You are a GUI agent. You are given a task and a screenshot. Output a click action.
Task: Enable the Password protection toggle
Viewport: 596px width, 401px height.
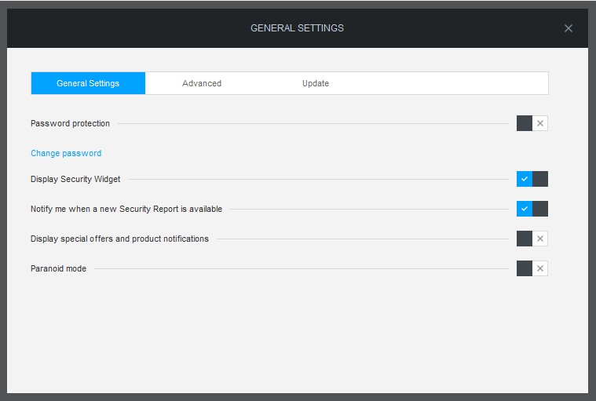tap(532, 123)
